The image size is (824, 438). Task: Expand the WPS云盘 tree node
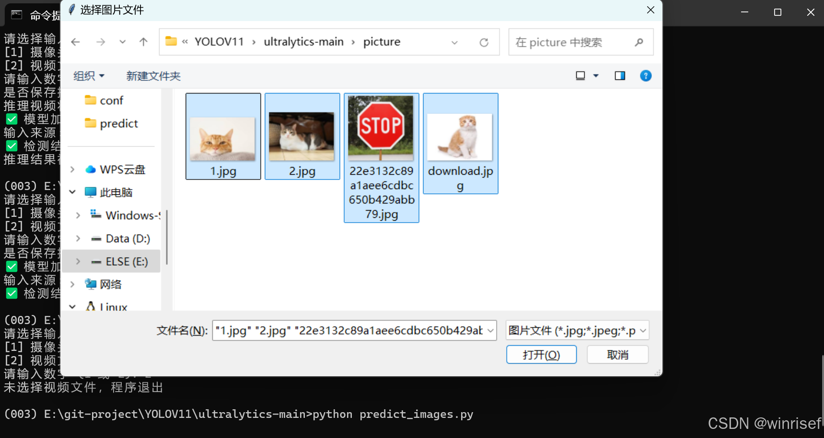click(72, 169)
